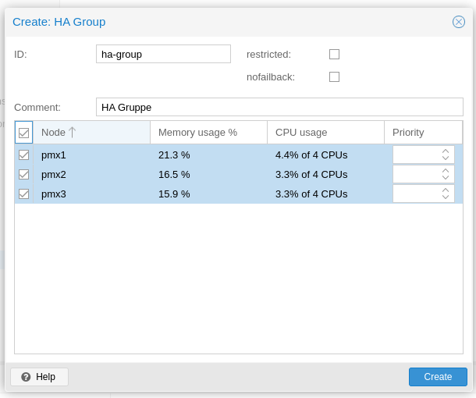
Task: Decrease priority for pmx1 with down arrow
Action: (446, 158)
